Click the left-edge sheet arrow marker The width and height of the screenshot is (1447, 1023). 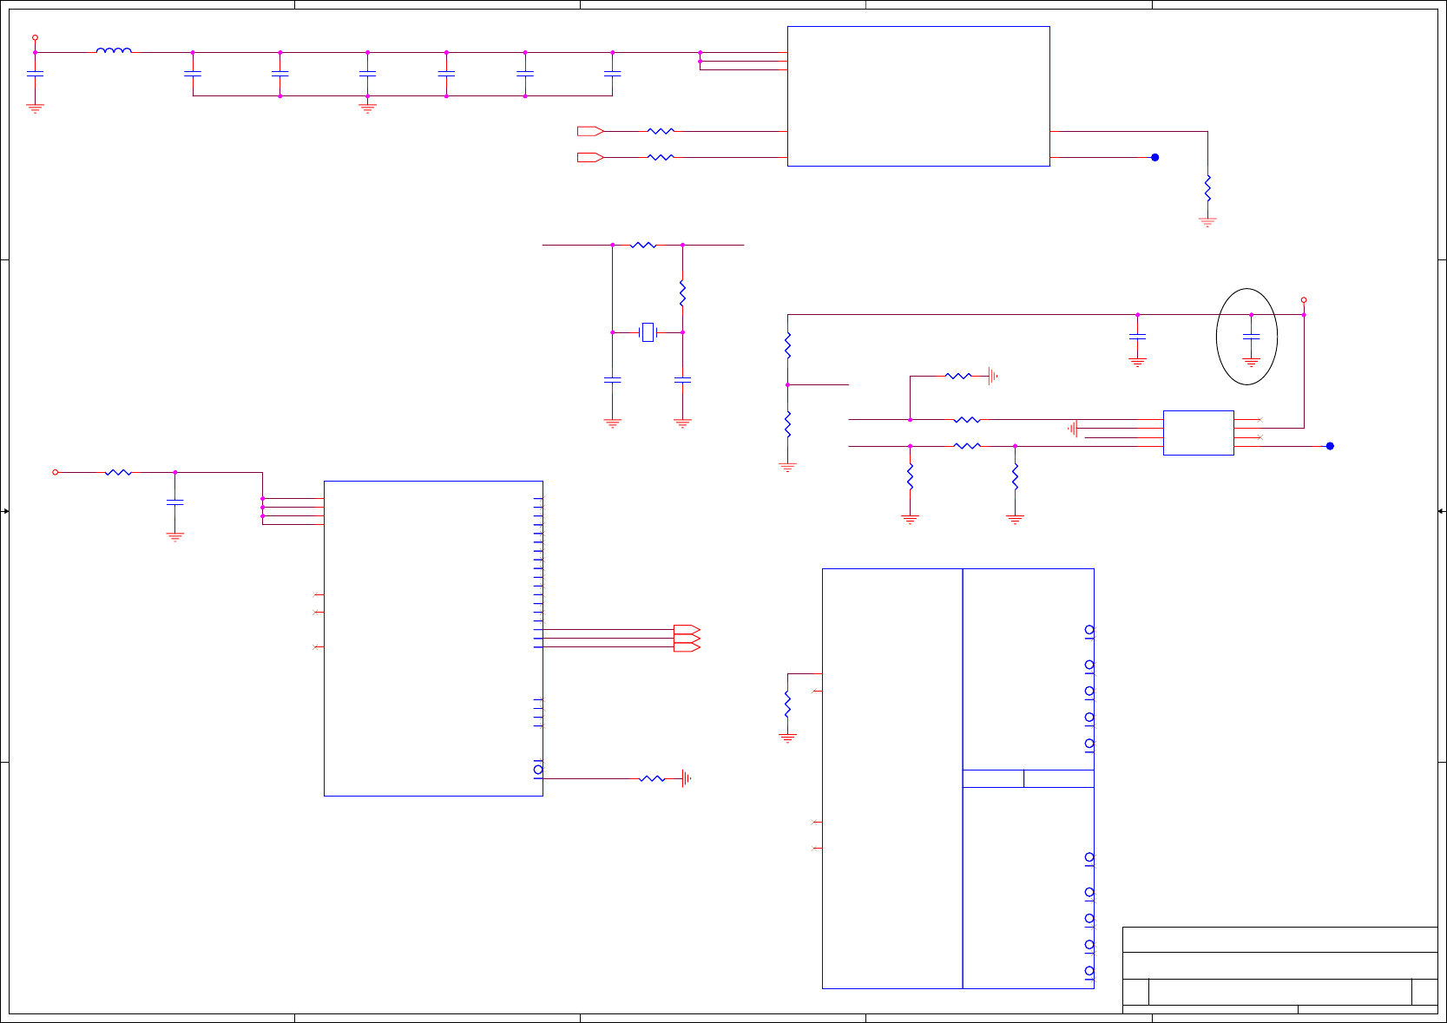pos(5,511)
